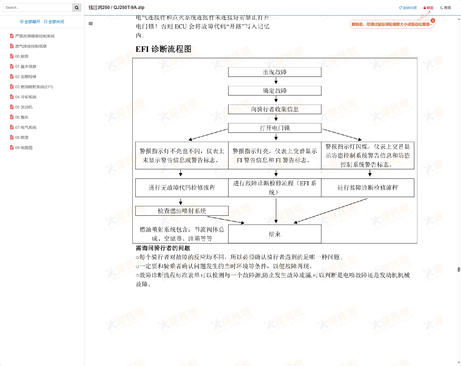The height and width of the screenshot is (366, 461).
Task: Open 03 燃油喷射系统(EFI) chapter
Action: pos(34,87)
